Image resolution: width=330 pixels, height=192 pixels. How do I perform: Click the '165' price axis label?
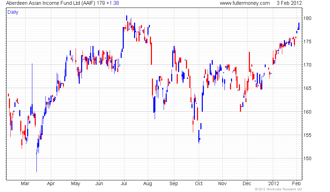click(307, 88)
